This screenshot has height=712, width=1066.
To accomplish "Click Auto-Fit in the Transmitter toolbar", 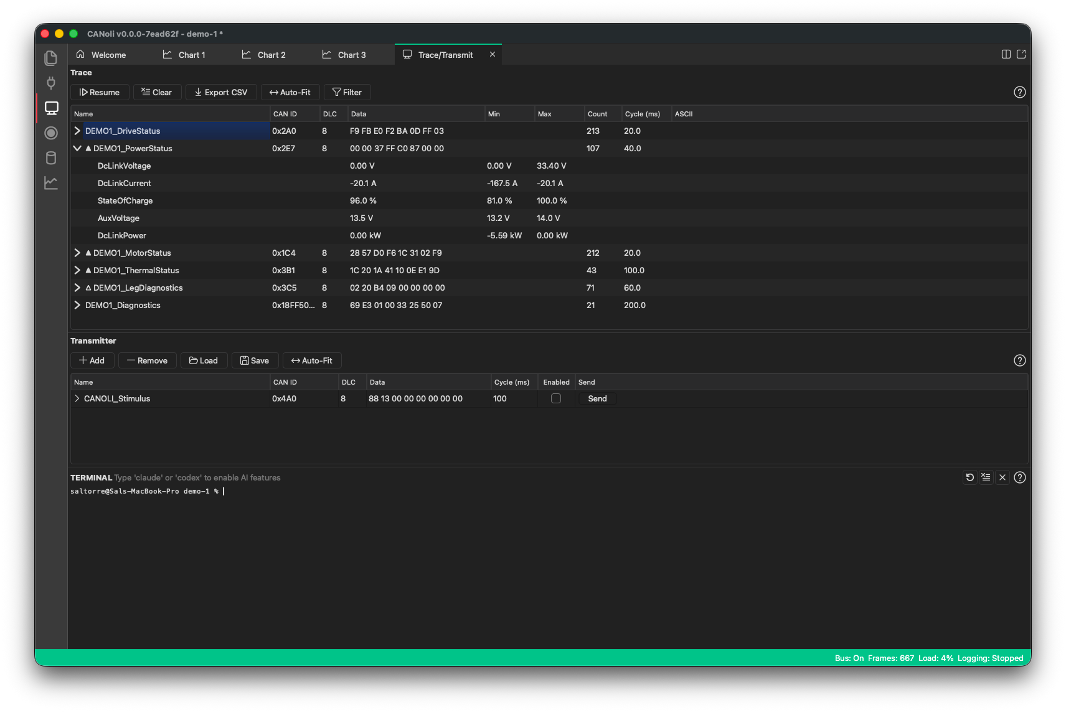I will (x=312, y=360).
